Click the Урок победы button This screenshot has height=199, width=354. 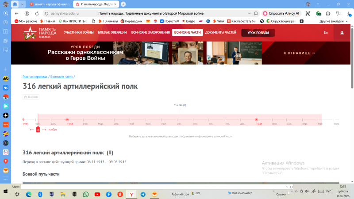pyautogui.click(x=258, y=33)
